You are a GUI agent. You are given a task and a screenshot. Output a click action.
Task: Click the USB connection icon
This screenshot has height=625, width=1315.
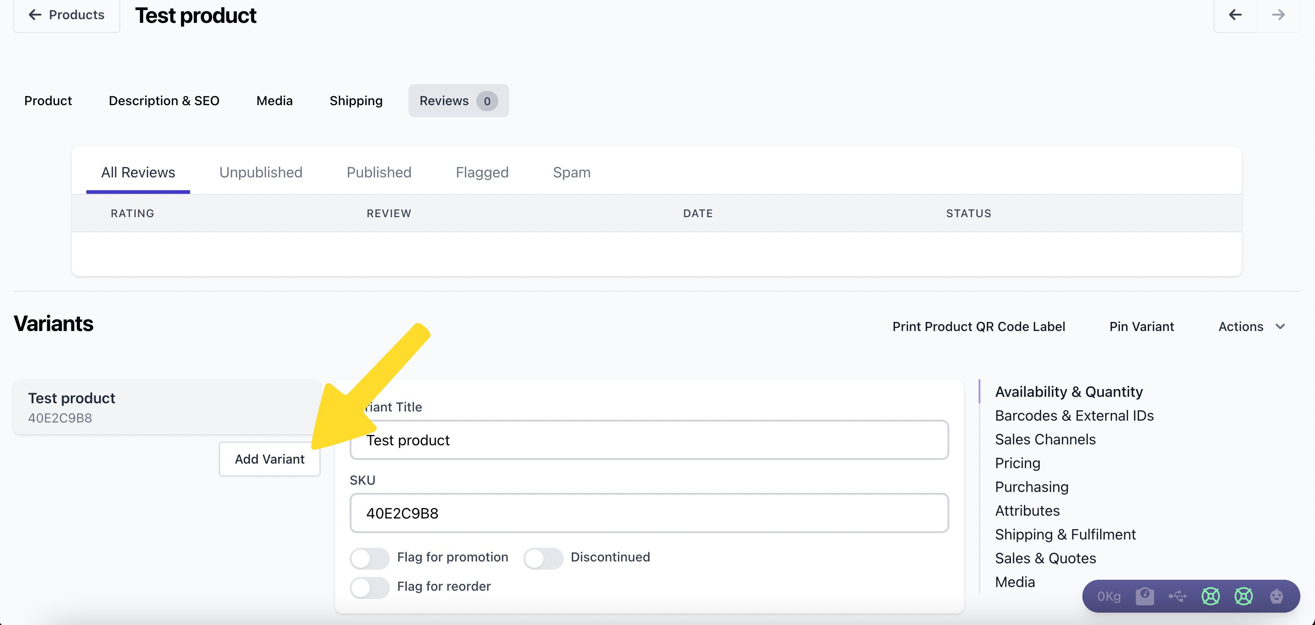click(x=1177, y=596)
